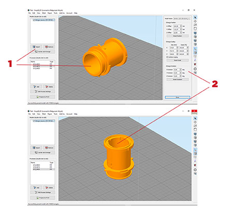Toggle the model checkbox in lower Models list
The image size is (225, 213).
coord(34,121)
